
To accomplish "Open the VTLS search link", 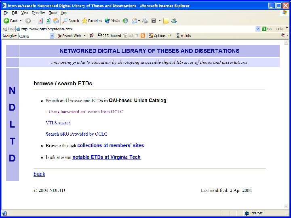I will click(x=58, y=123).
